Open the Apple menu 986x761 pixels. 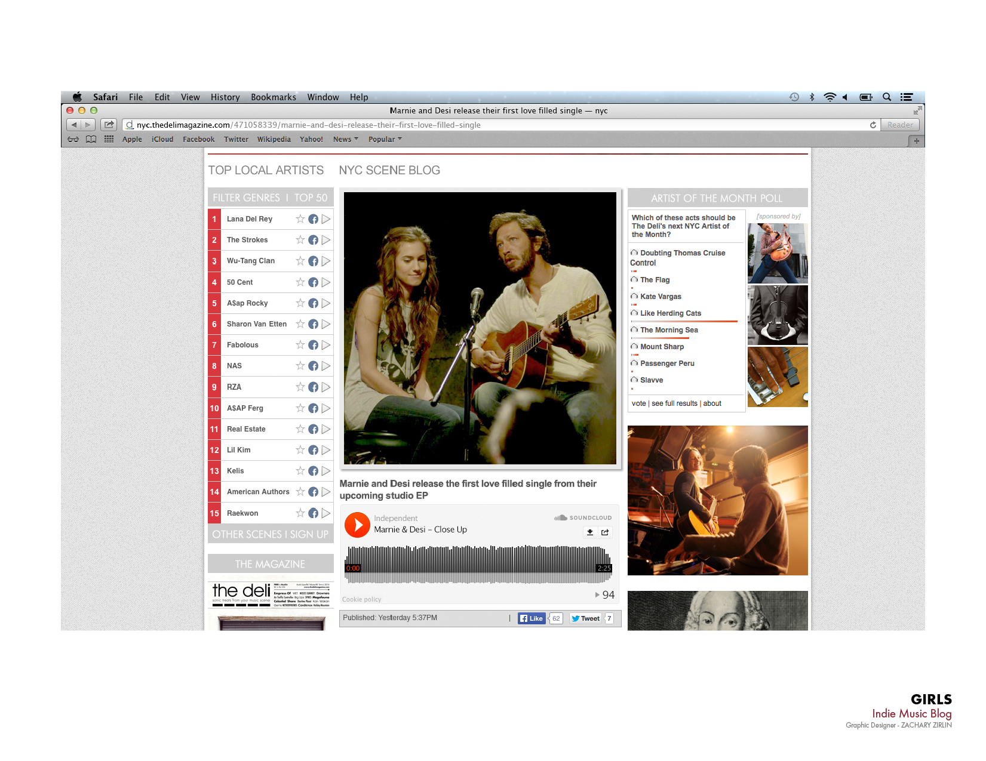77,97
